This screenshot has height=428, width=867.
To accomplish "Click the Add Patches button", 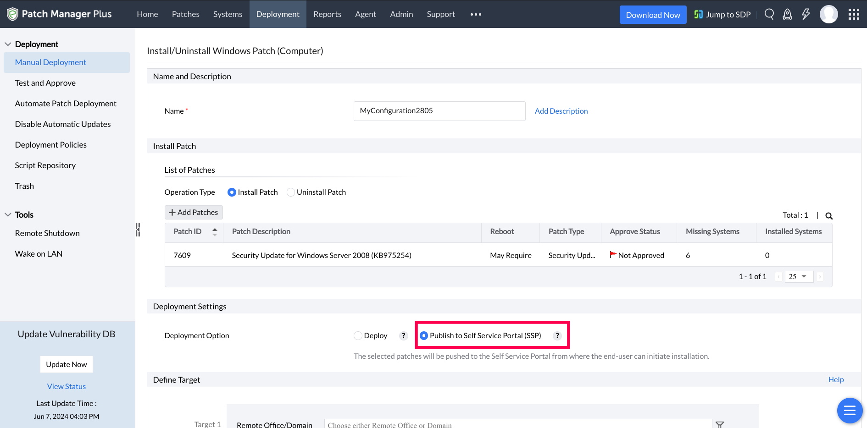I will tap(193, 212).
